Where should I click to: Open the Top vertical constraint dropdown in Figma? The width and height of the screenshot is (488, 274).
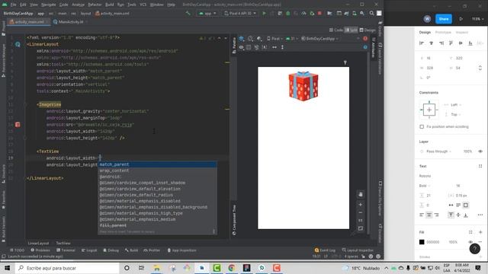tap(456, 114)
